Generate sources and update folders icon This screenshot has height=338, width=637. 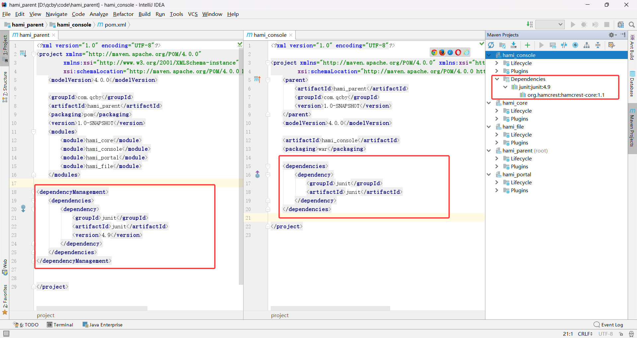click(503, 45)
